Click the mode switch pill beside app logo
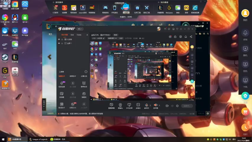252x142 pixels. click(80, 29)
